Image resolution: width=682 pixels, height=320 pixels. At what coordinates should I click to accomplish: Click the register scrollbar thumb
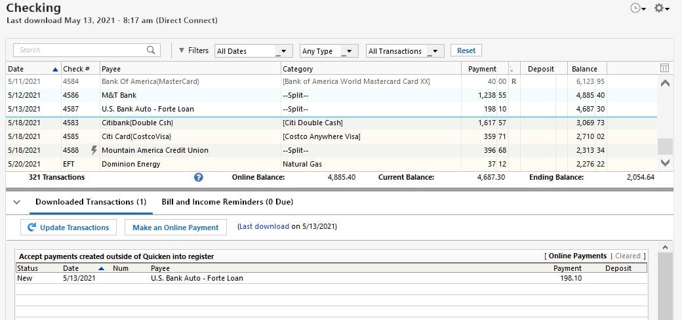(664, 146)
